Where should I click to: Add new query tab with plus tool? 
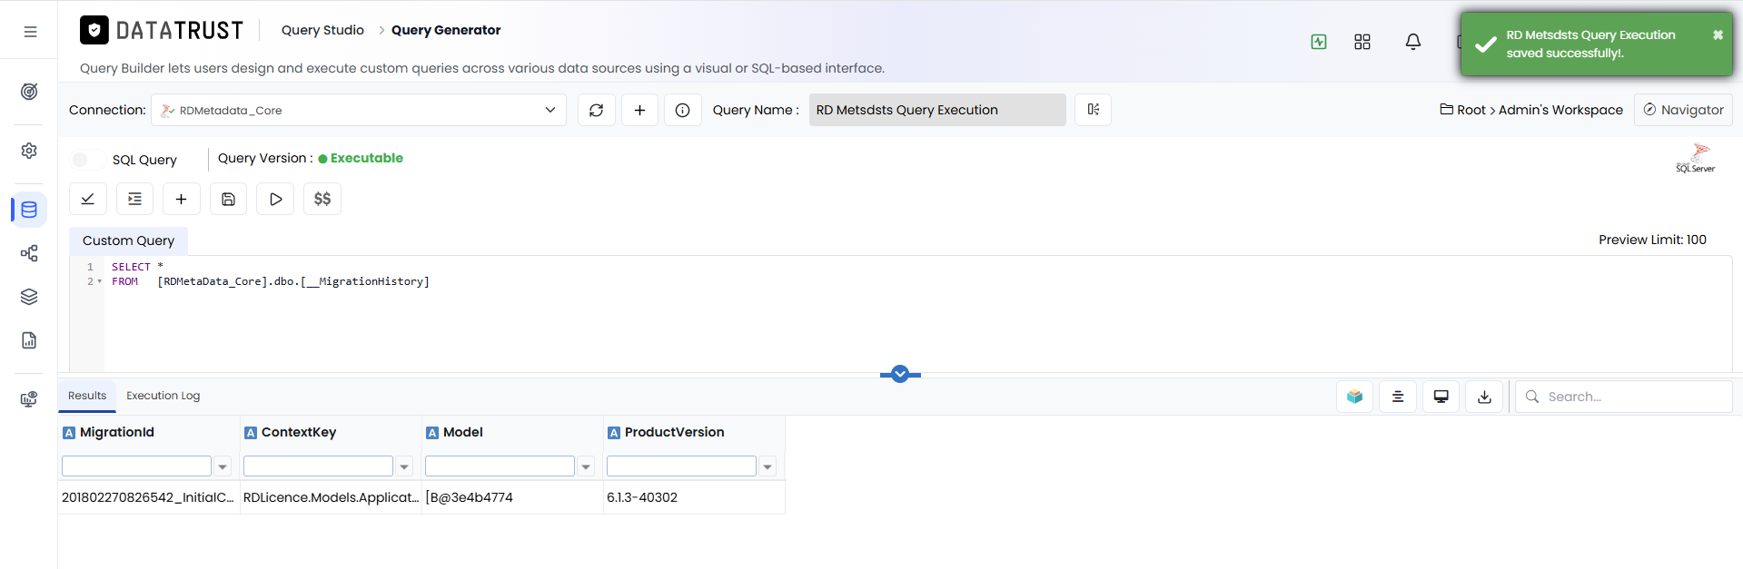pos(182,199)
